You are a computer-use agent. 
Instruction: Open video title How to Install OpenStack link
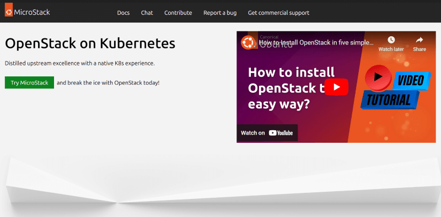(316, 43)
